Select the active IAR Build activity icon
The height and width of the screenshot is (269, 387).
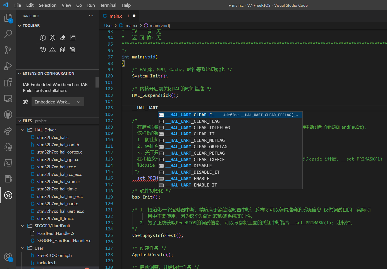tap(8, 195)
